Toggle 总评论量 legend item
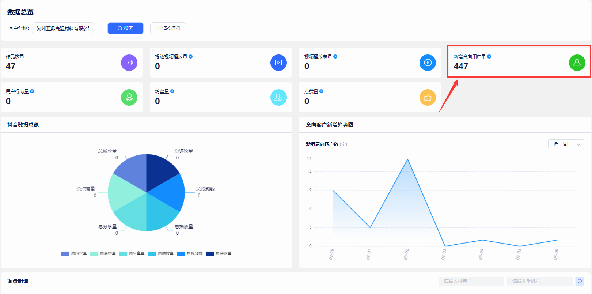The width and height of the screenshot is (592, 294). (x=219, y=254)
